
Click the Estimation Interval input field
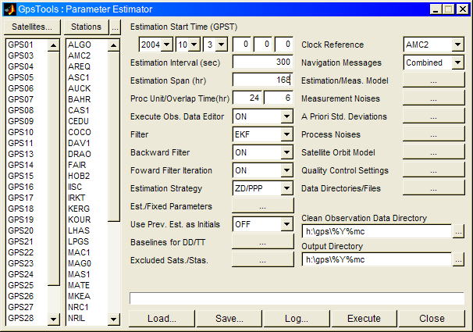262,62
